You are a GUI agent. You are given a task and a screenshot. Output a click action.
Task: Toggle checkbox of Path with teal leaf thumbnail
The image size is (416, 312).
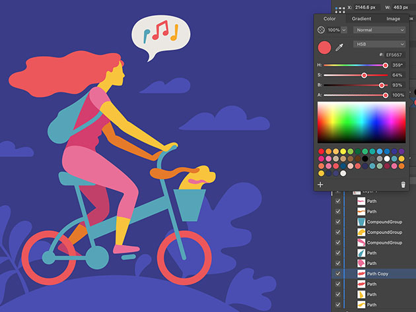337,253
